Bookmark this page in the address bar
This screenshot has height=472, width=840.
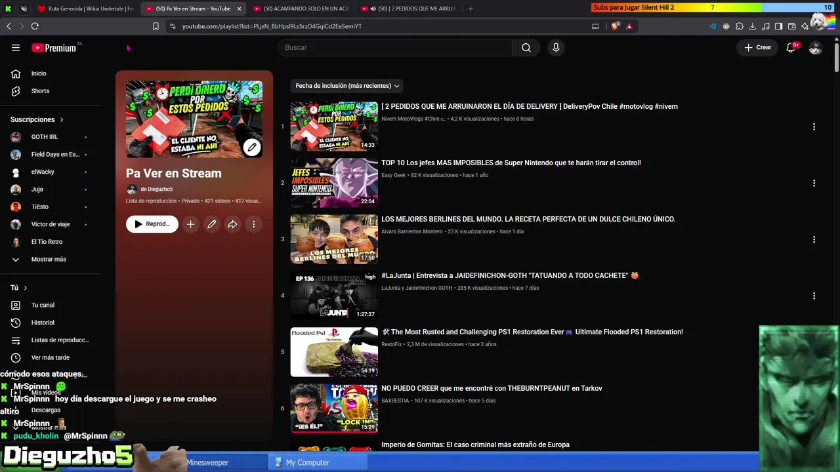[156, 26]
